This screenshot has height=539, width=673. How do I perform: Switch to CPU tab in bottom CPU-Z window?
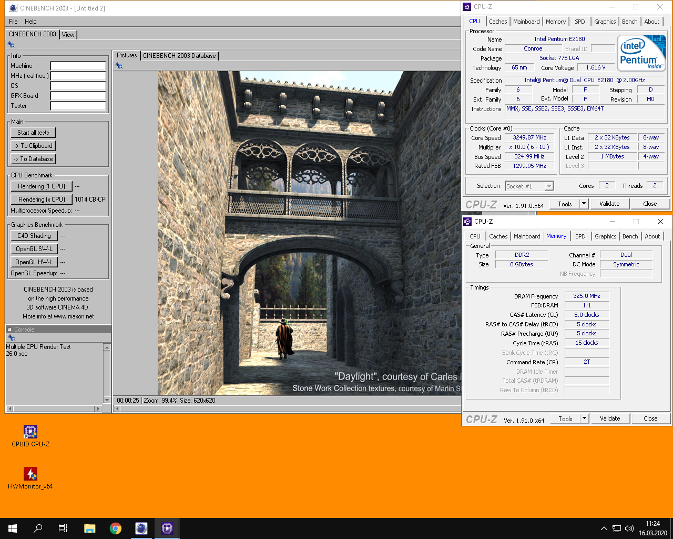pos(475,236)
